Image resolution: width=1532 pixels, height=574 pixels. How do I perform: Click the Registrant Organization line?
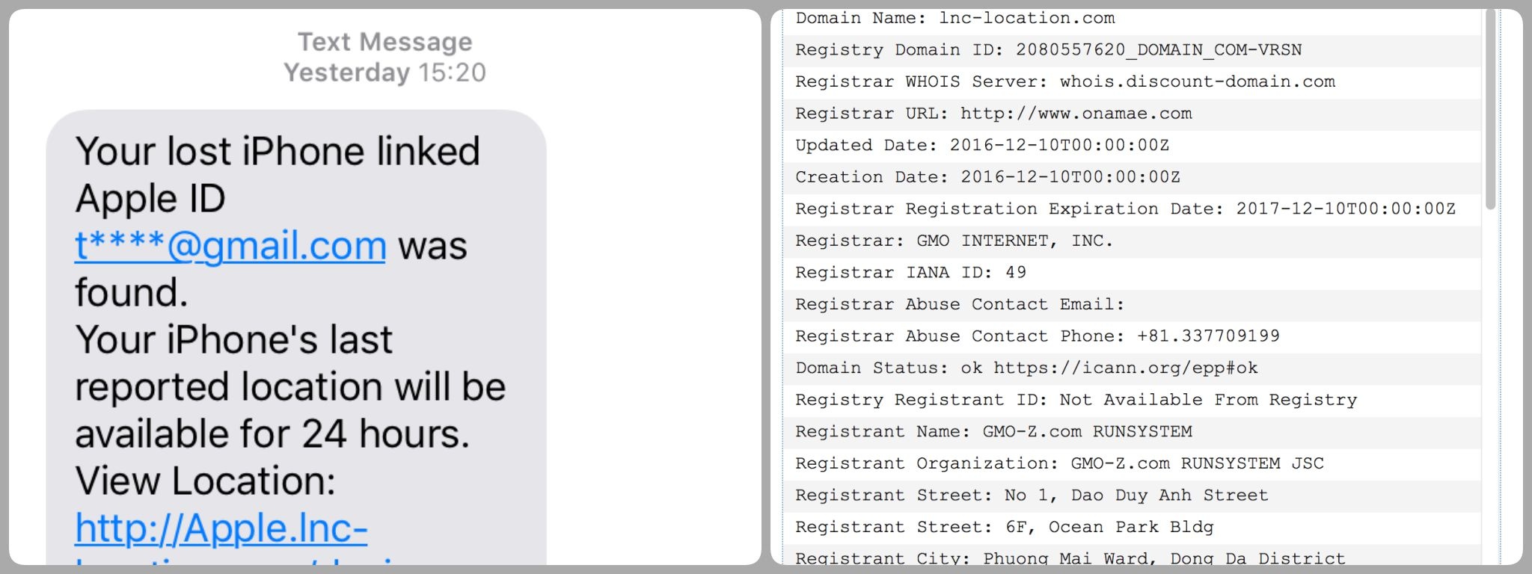point(1058,463)
